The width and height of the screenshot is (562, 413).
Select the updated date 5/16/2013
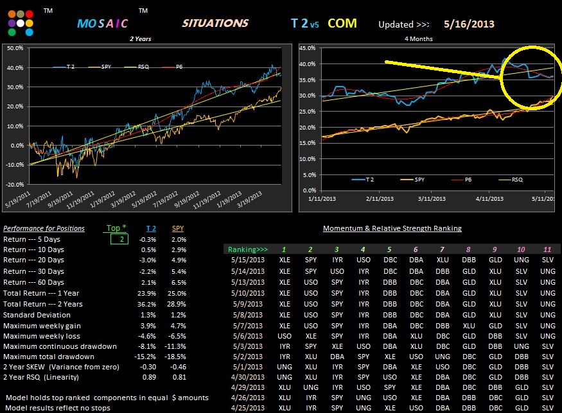click(x=469, y=24)
